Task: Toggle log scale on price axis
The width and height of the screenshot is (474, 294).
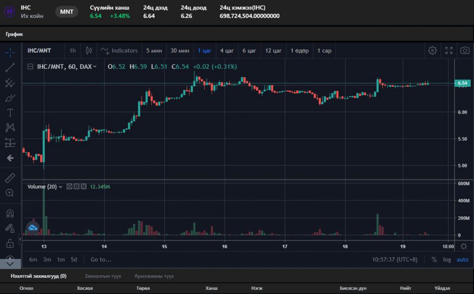Action: 447,259
